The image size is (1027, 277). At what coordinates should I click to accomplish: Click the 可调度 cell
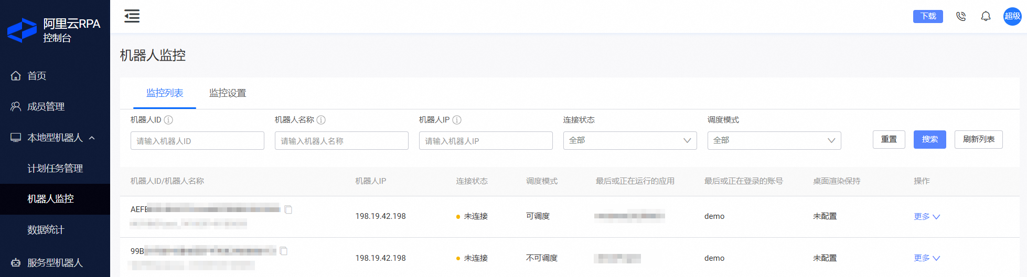tap(538, 216)
